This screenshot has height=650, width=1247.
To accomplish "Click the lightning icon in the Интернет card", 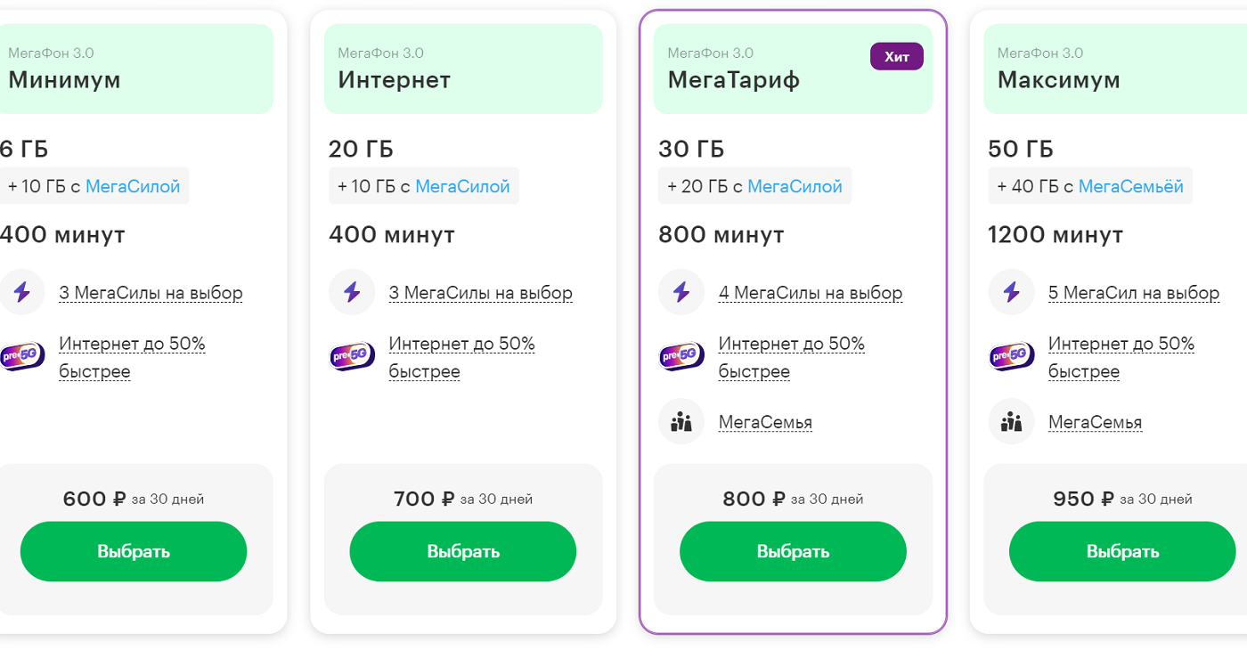I will pos(352,292).
